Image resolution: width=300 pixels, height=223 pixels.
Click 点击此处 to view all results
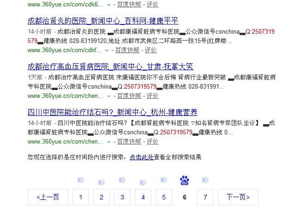point(141,157)
